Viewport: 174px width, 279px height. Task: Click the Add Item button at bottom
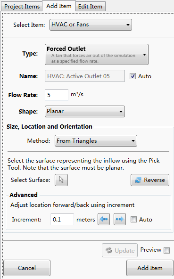point(150,268)
